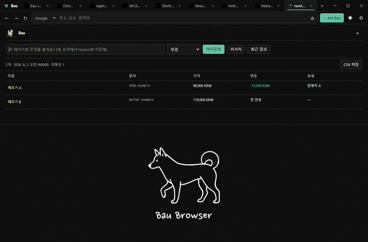Open the 예초기 A link
The width and height of the screenshot is (368, 242).
tap(15, 88)
